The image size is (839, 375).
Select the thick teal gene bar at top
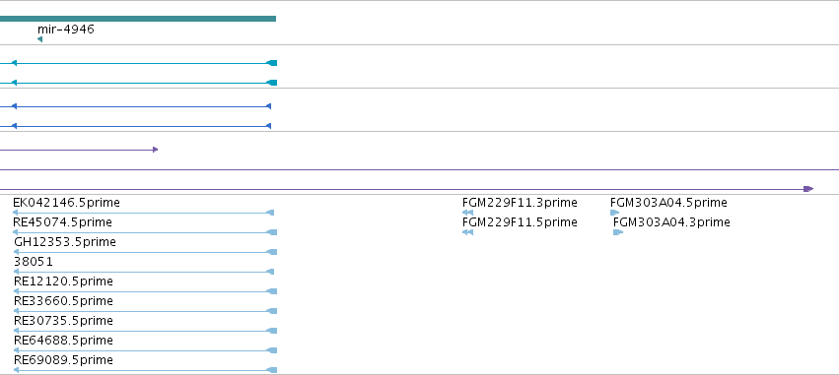pyautogui.click(x=138, y=19)
